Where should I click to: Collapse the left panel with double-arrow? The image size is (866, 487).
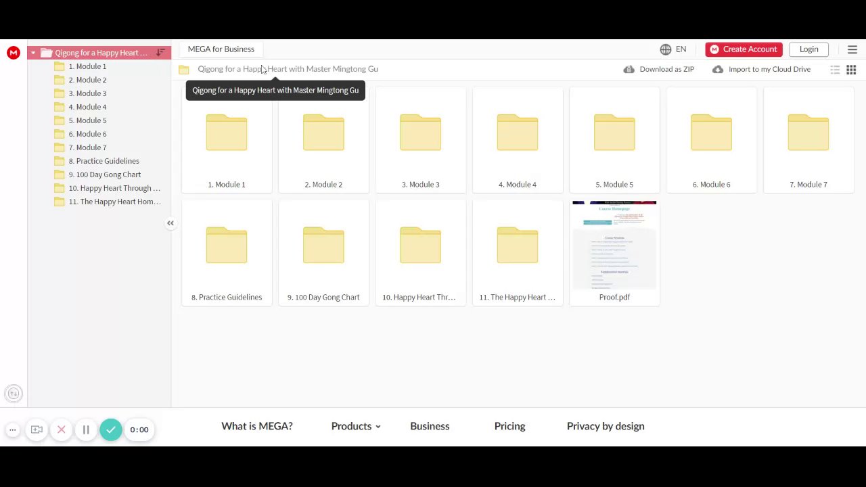(x=170, y=223)
